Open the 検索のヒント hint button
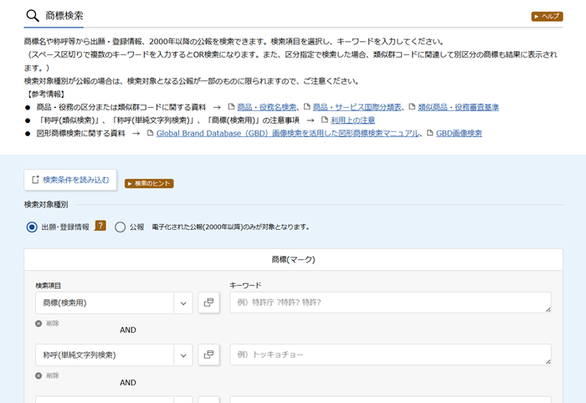 149,184
